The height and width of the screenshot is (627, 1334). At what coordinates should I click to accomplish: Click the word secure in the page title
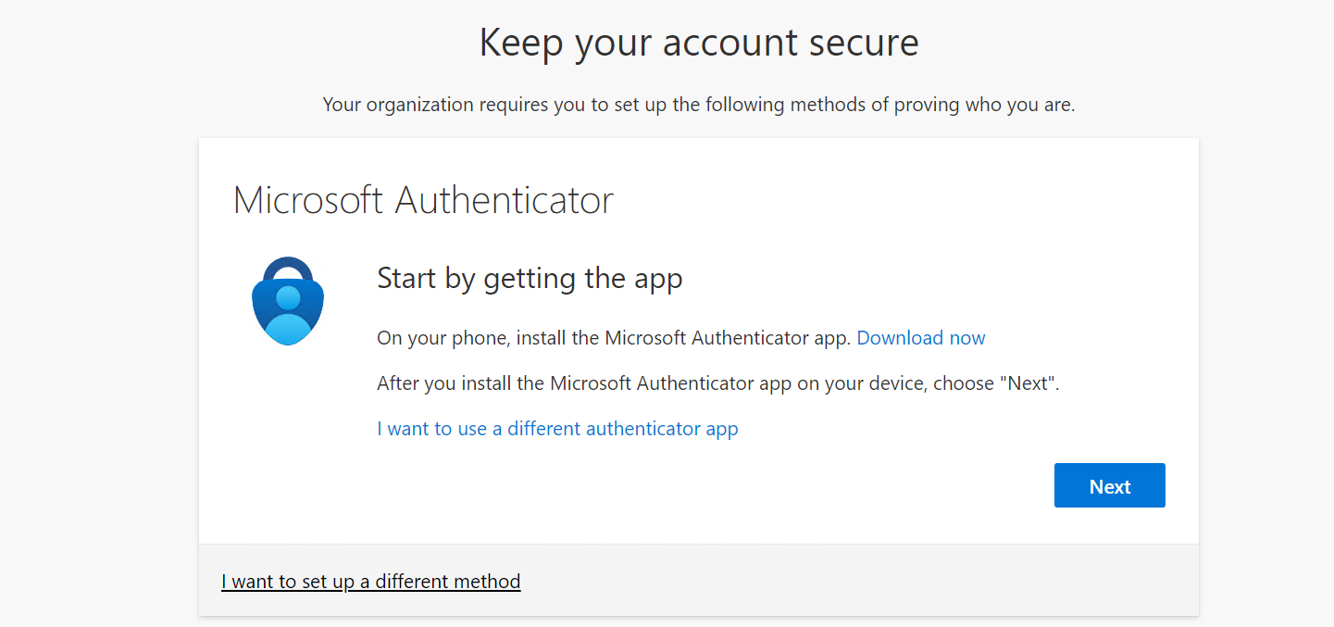(861, 43)
